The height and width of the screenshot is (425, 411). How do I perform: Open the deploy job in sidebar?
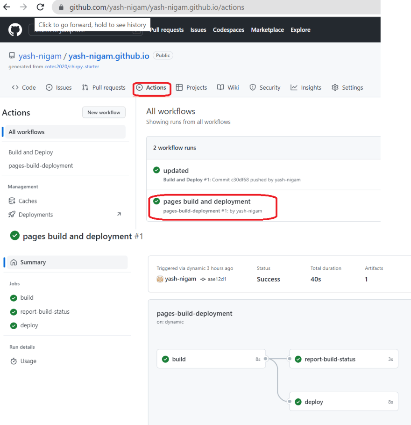pos(29,325)
